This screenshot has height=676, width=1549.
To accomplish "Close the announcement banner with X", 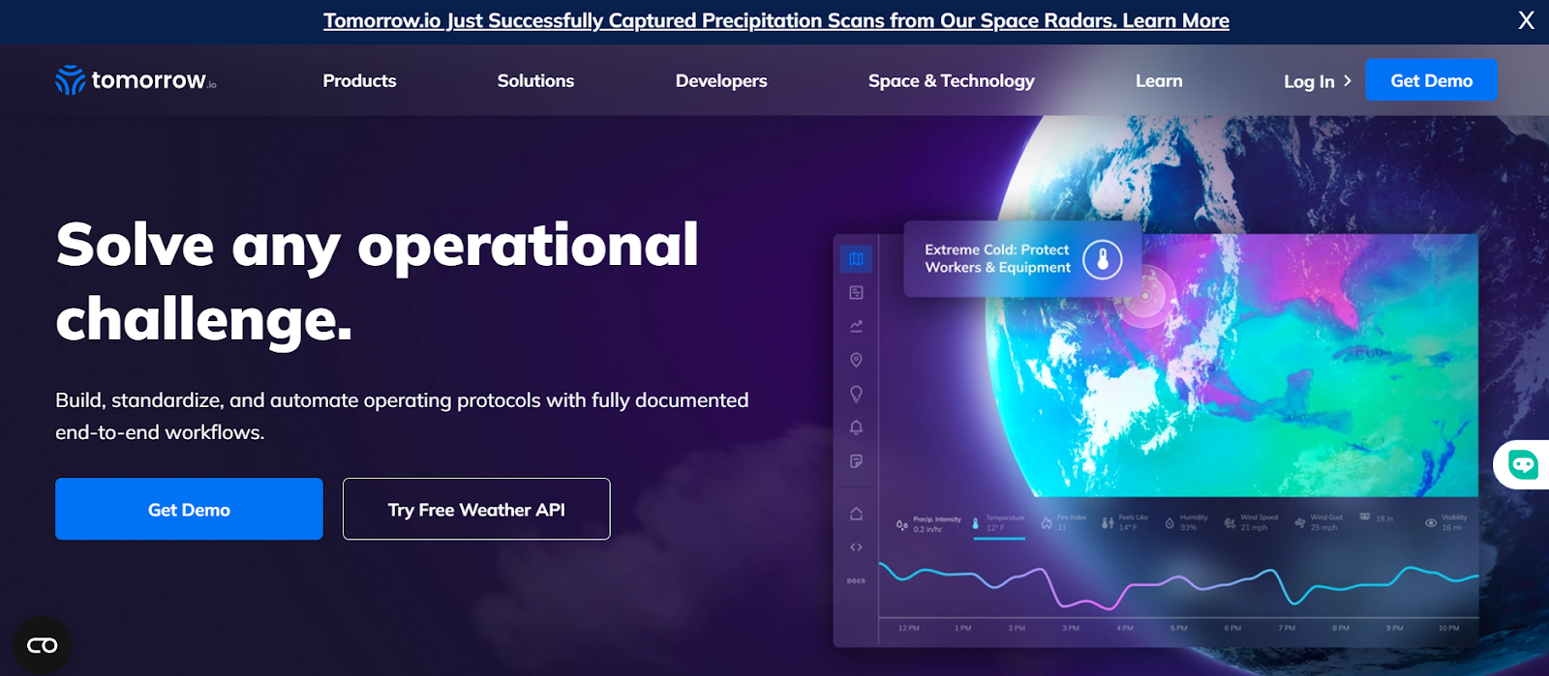I will pos(1527,20).
